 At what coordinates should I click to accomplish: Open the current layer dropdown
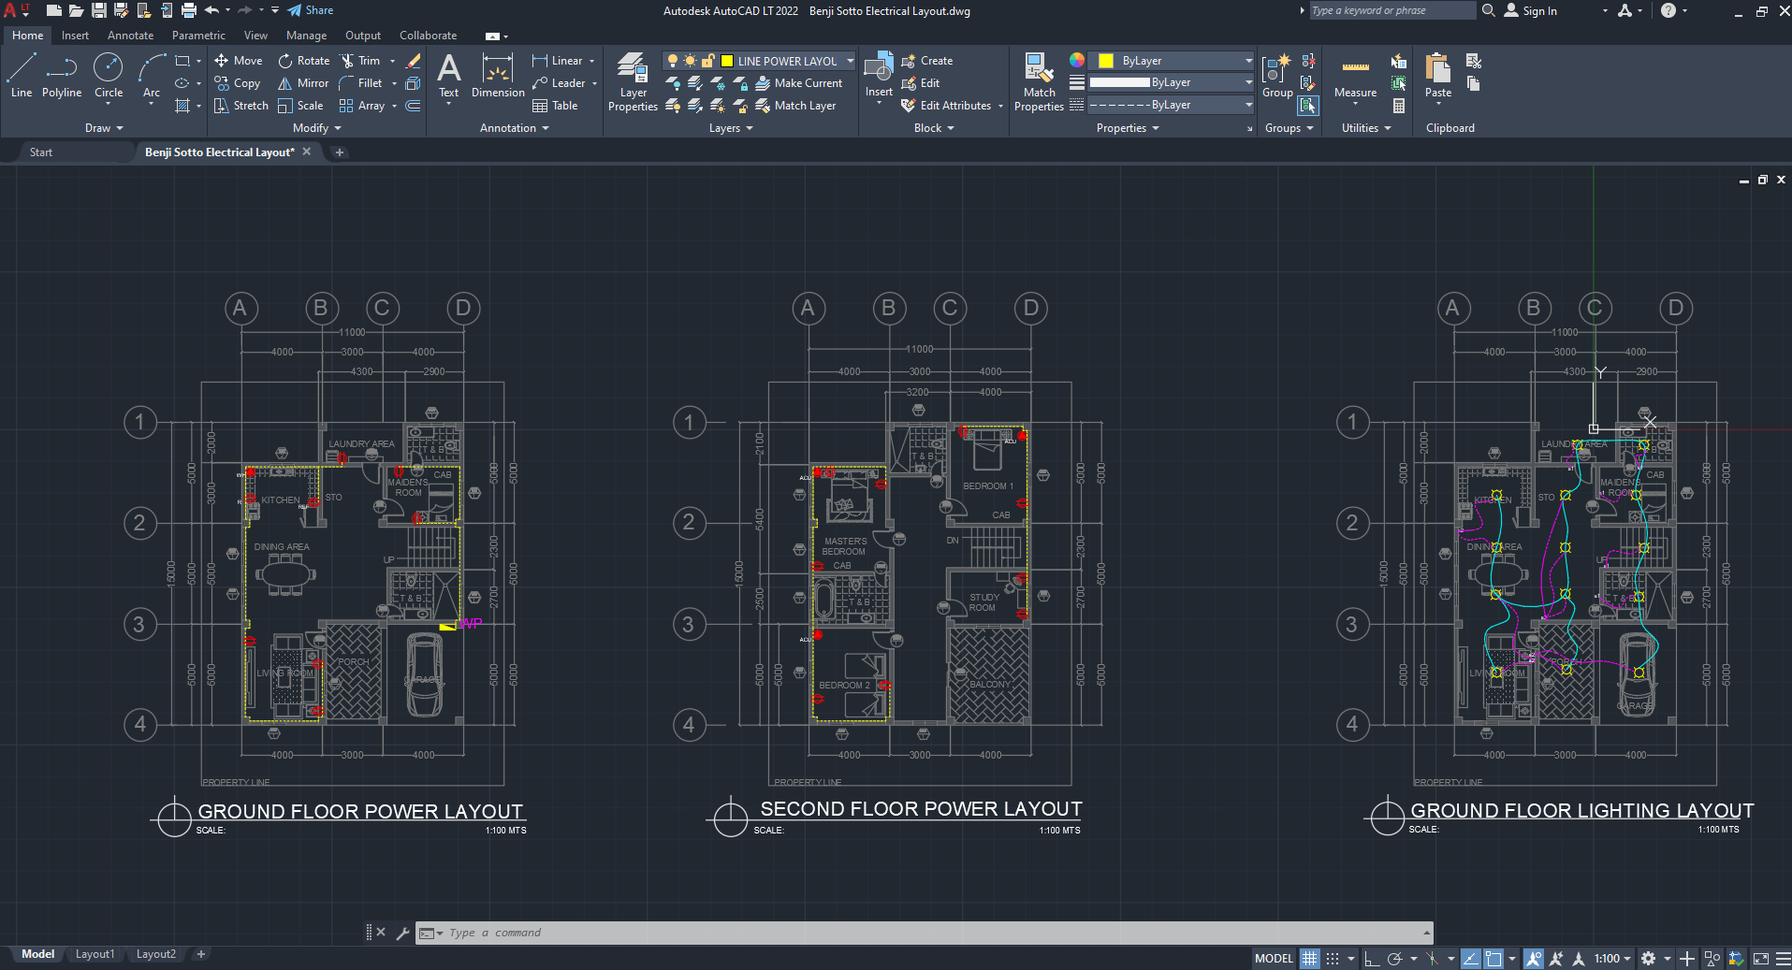[x=850, y=61]
